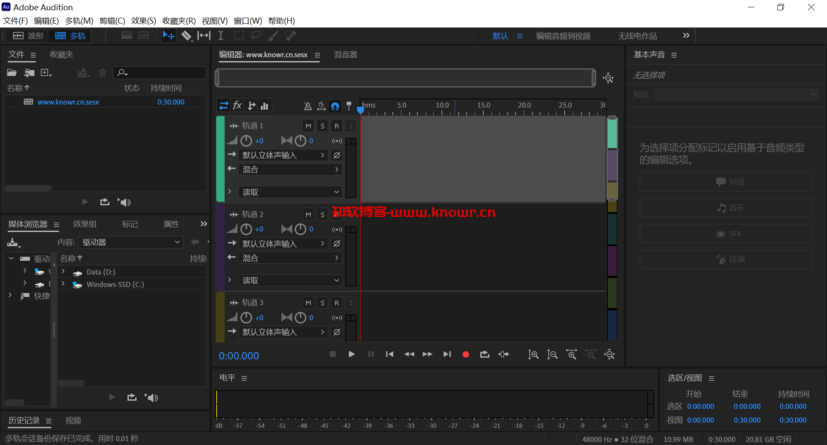Select the Slip tool
Screen dimensions: 827x445
204,36
